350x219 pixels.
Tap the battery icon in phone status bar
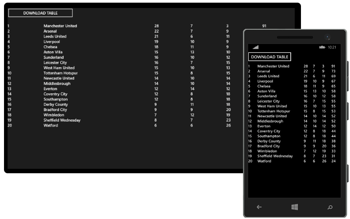(322, 47)
